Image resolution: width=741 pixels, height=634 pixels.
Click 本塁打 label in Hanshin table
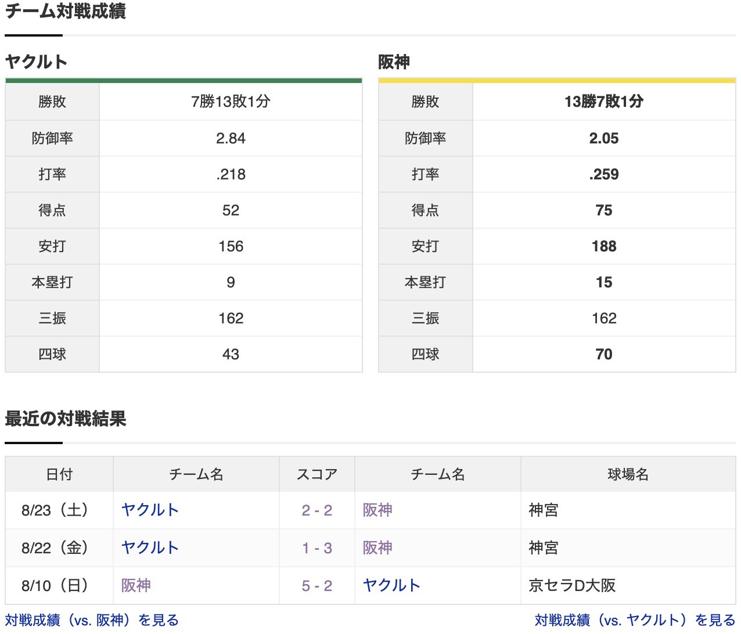425,282
